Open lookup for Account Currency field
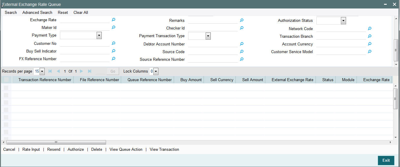The height and width of the screenshot is (167, 400). click(370, 44)
